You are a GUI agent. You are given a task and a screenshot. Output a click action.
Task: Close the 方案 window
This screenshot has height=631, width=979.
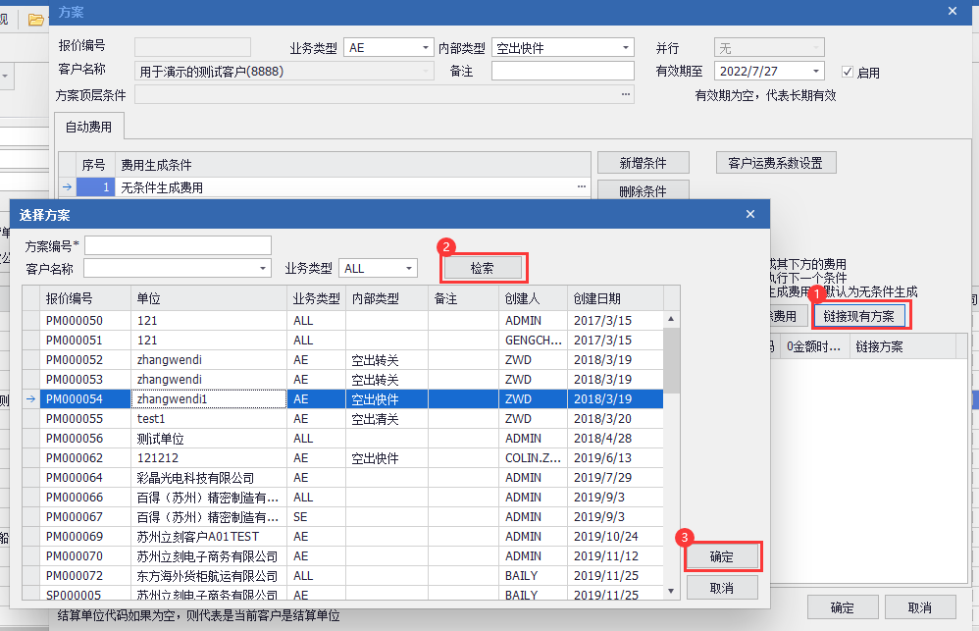click(x=952, y=11)
